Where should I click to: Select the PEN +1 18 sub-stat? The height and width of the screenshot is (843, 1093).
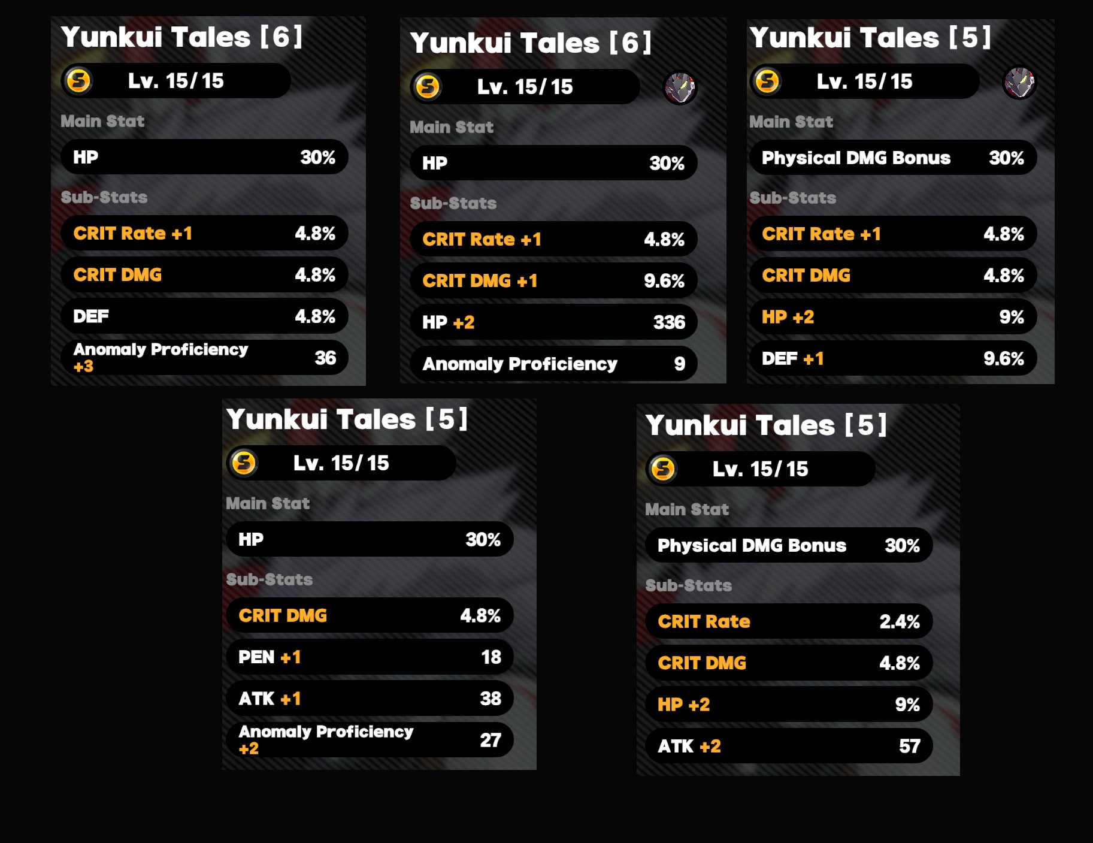[x=370, y=657]
